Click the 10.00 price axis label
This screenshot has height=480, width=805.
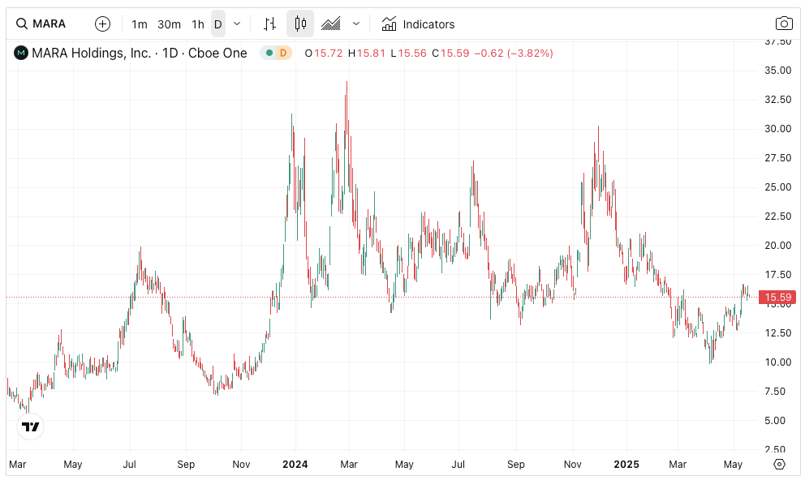pos(777,362)
